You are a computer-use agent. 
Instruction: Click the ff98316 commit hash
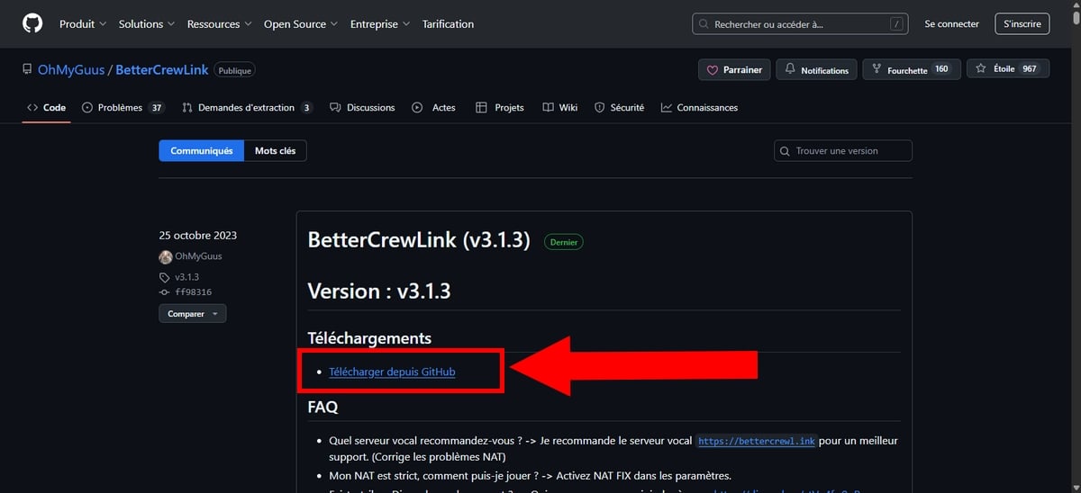[193, 292]
